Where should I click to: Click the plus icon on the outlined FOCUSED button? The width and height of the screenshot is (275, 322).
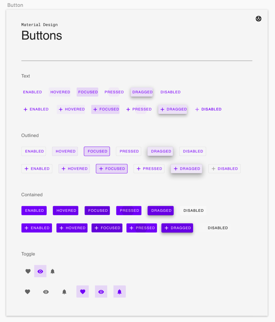coord(101,169)
